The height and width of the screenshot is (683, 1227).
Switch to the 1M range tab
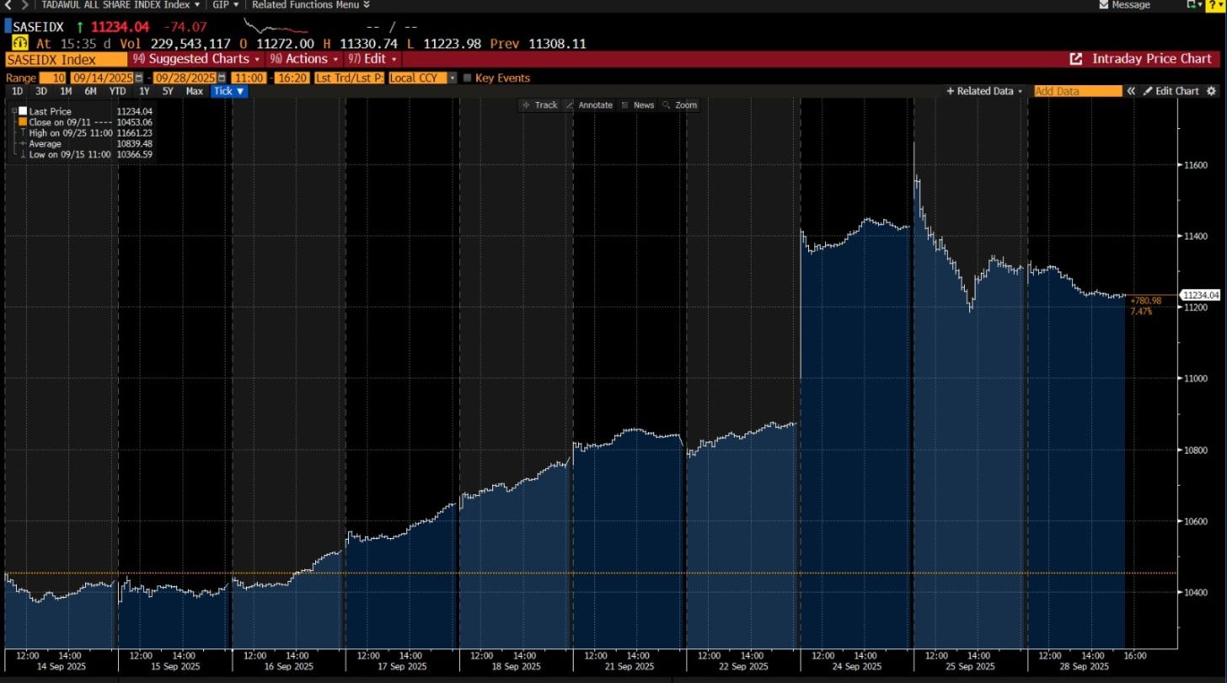click(65, 91)
